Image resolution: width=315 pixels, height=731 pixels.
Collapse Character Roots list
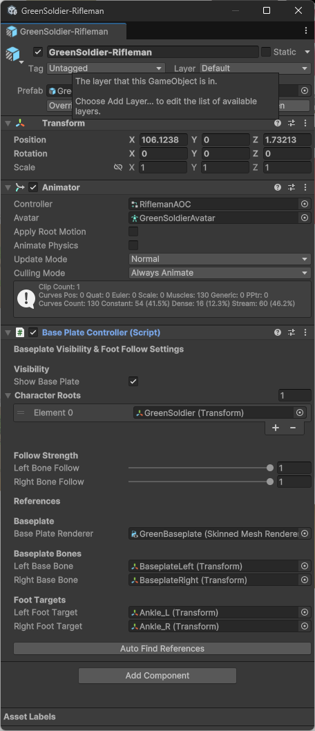(x=8, y=395)
